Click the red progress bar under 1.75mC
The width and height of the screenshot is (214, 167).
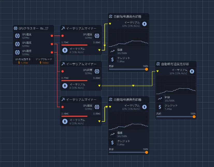point(74,45)
